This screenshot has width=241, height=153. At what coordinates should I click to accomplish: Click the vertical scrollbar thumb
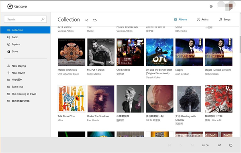[240, 44]
